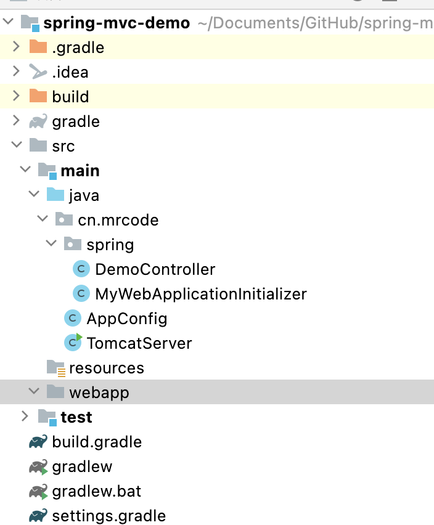This screenshot has width=434, height=525.
Task: Select the gradlew.bat file
Action: [97, 491]
